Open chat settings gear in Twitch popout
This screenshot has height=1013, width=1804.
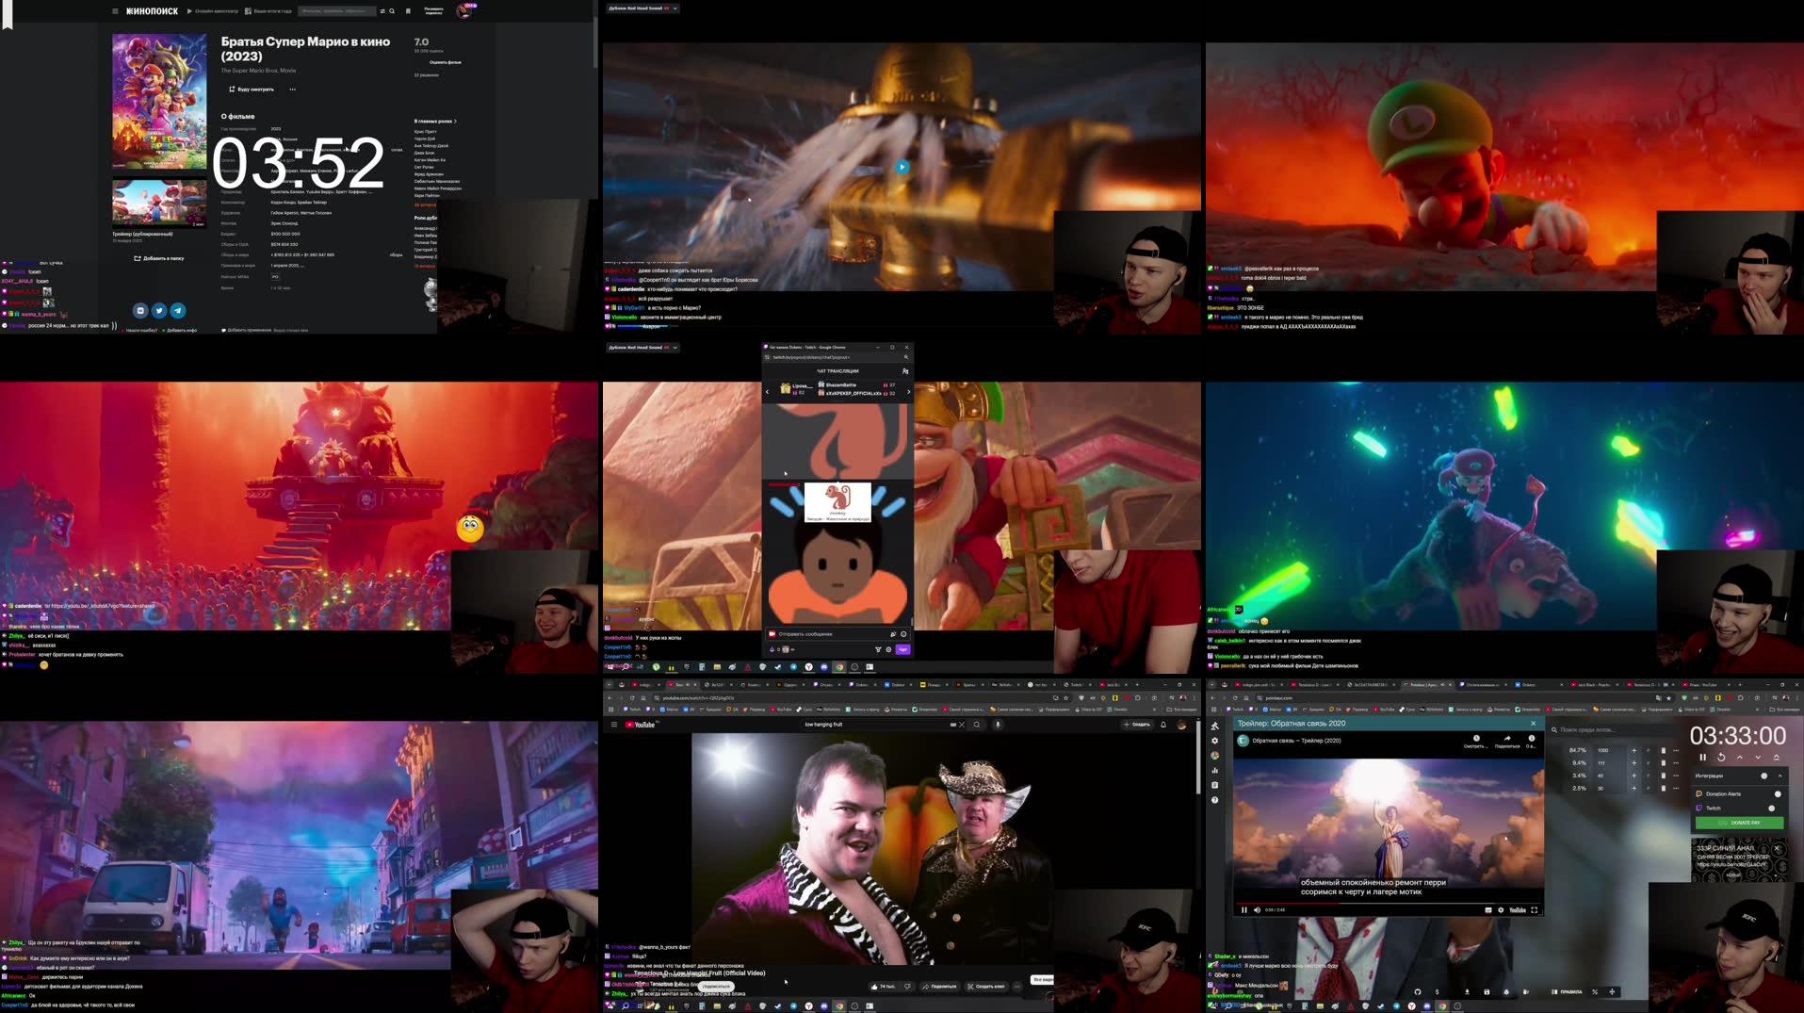click(x=888, y=649)
